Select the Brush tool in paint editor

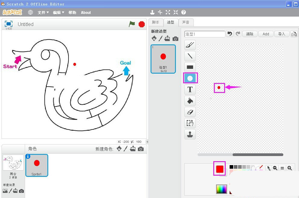[x=190, y=45]
